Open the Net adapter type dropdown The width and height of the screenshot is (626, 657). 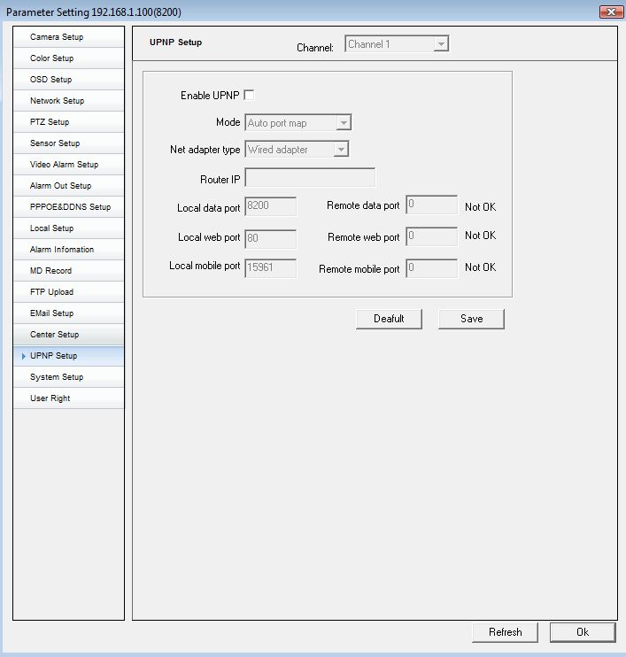point(297,150)
